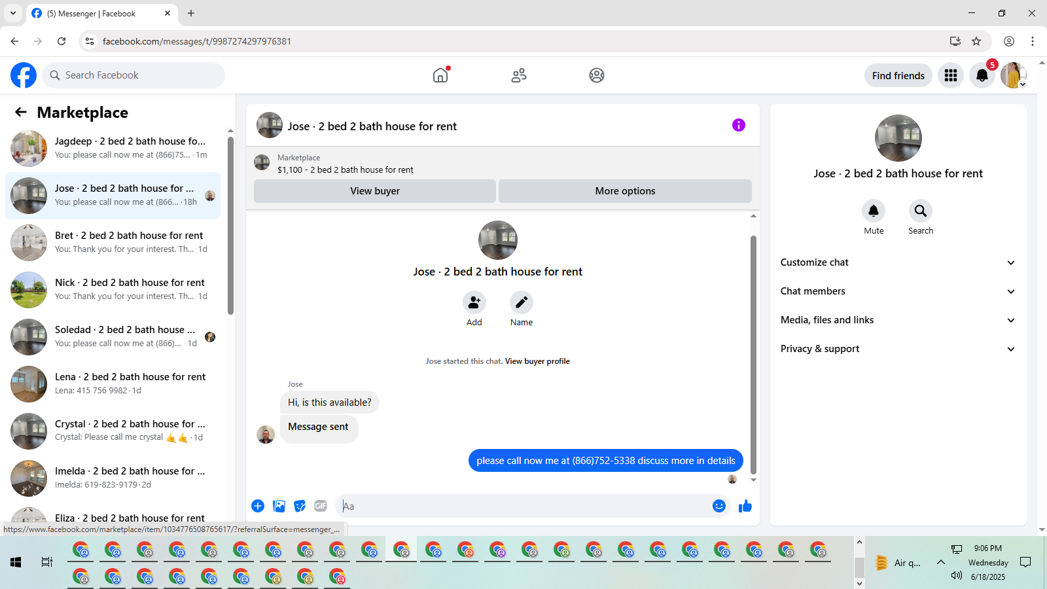Click the blue call-now message bubble

pos(606,461)
